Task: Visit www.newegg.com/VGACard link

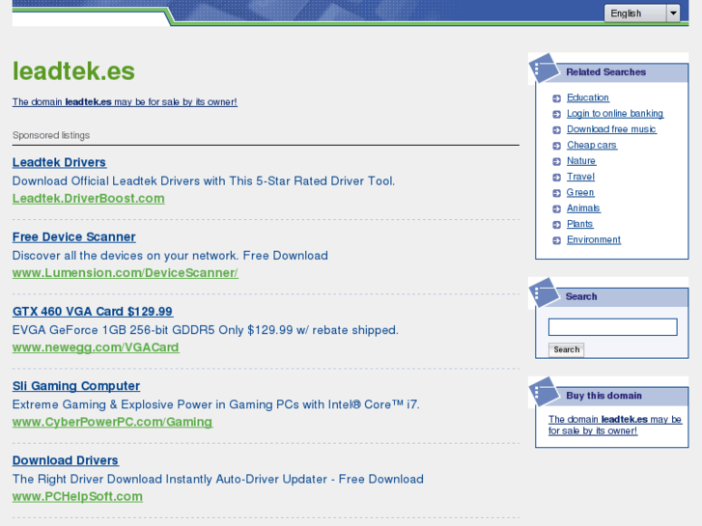Action: click(x=96, y=347)
